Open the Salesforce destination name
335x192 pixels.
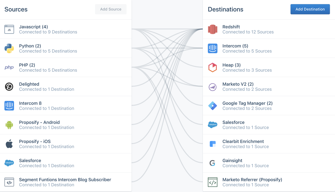[x=233, y=122]
